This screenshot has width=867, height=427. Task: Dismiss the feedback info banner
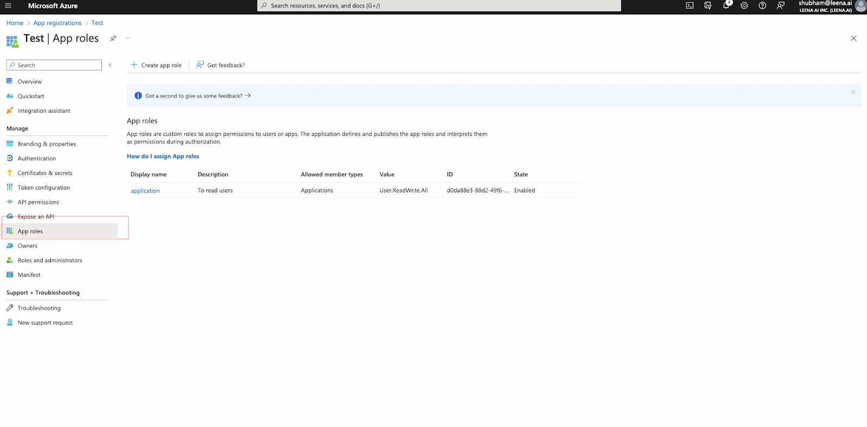pos(853,92)
